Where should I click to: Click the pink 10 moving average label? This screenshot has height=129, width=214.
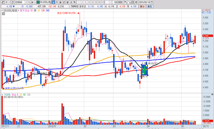pyautogui.click(x=31, y=10)
